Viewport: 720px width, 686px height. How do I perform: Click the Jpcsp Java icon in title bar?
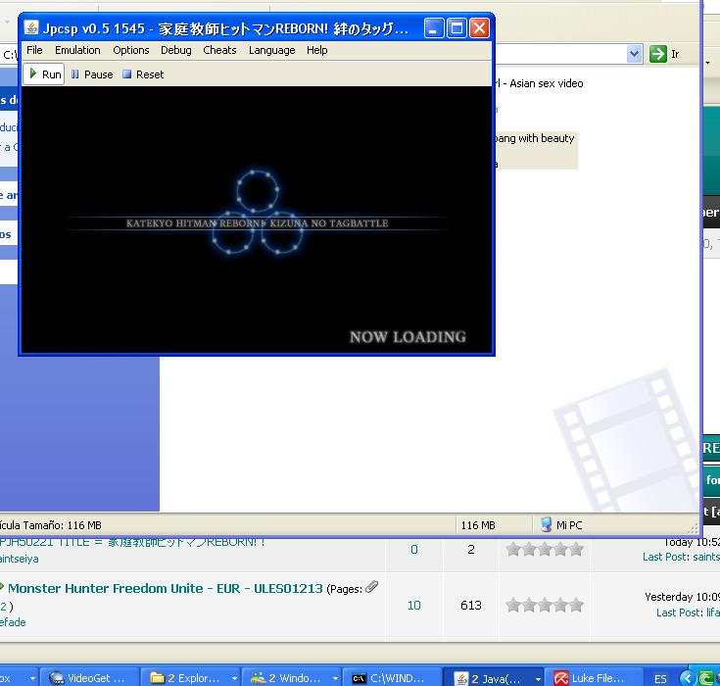(31, 28)
